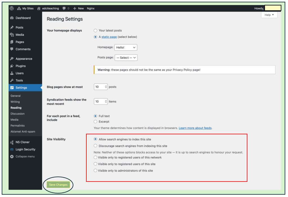Expand the Help dropdown tab
Viewport: 288px width, 197px height.
269,15
